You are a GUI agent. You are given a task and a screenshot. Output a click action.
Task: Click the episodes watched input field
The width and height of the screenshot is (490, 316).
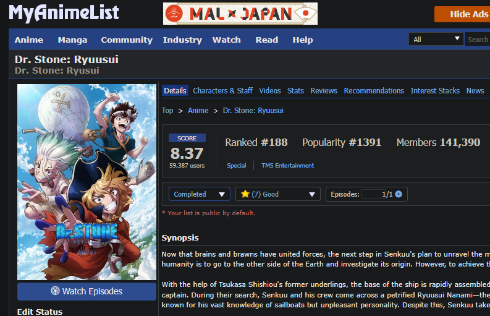[x=374, y=194]
